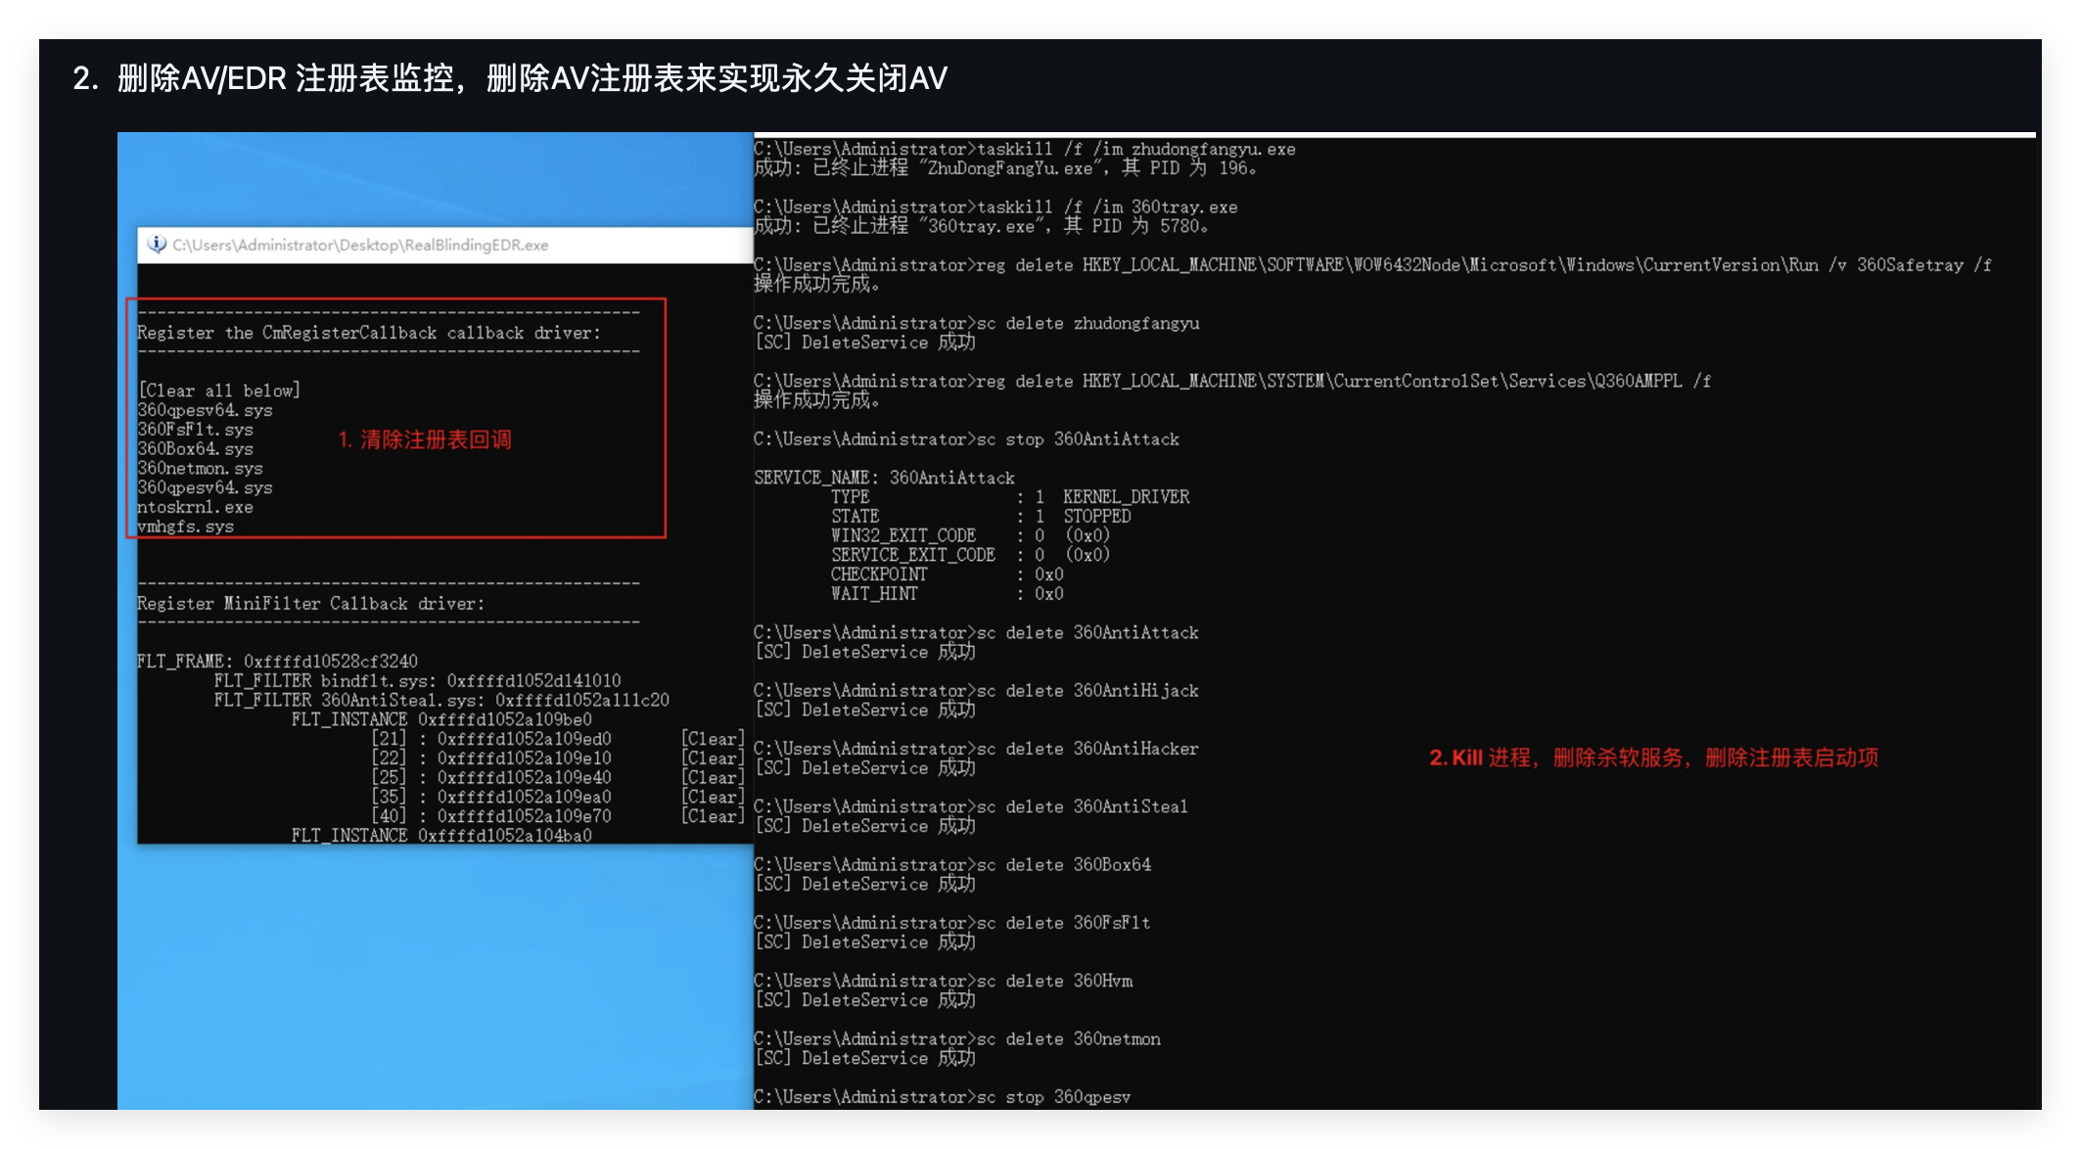Viewport: 2081px width, 1149px height.
Task: Select the '[25] : 0xffffd1052a109e40' address
Action: [x=491, y=778]
